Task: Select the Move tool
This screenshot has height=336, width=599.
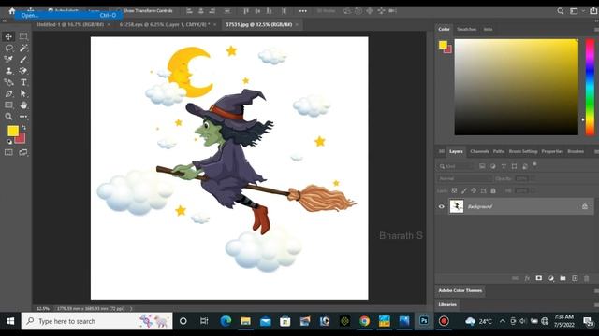Action: pyautogui.click(x=8, y=36)
